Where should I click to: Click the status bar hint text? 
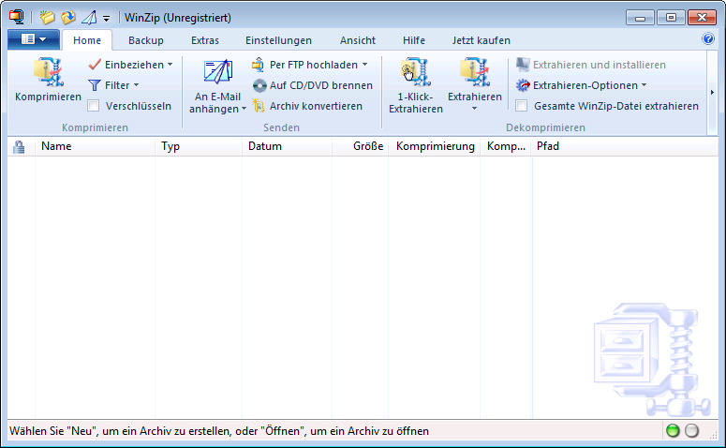(219, 431)
